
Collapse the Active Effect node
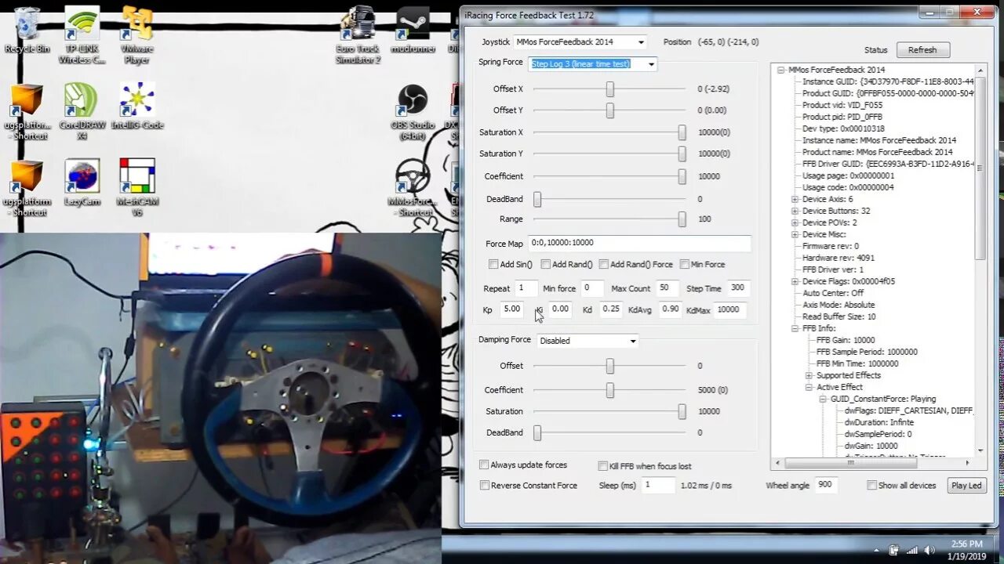(x=809, y=387)
